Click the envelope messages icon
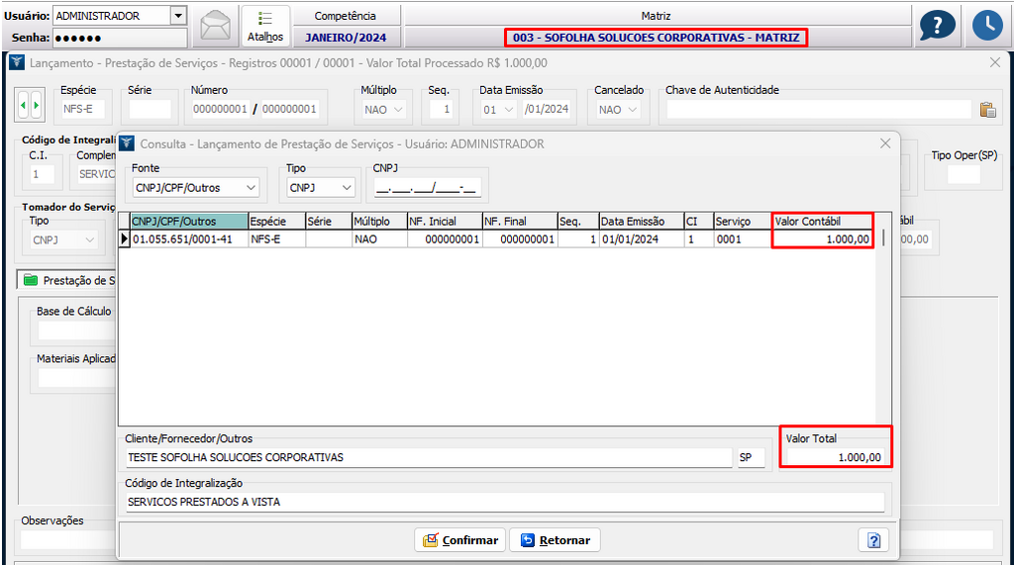This screenshot has height=565, width=1014. (x=215, y=26)
